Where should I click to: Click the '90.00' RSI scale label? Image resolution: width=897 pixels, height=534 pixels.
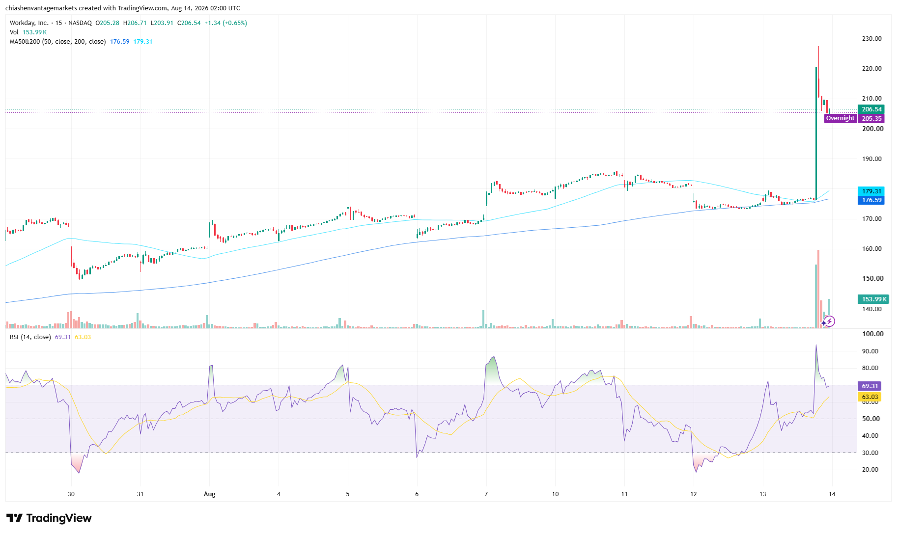[870, 351]
